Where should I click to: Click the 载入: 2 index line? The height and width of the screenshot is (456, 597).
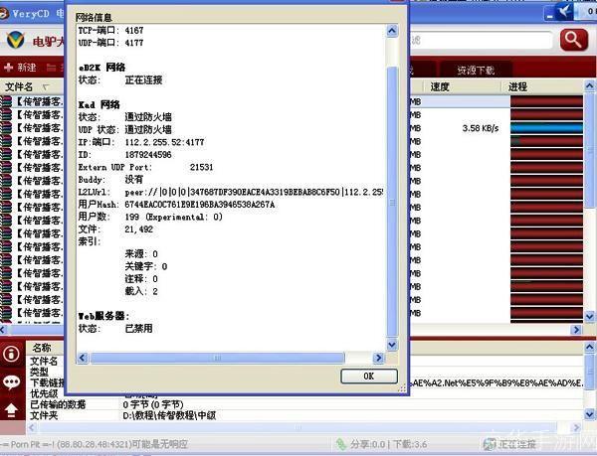(141, 291)
